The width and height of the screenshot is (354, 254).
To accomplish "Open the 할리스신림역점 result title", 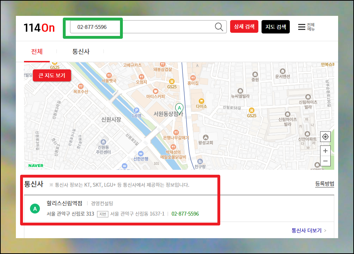I will pos(65,203).
